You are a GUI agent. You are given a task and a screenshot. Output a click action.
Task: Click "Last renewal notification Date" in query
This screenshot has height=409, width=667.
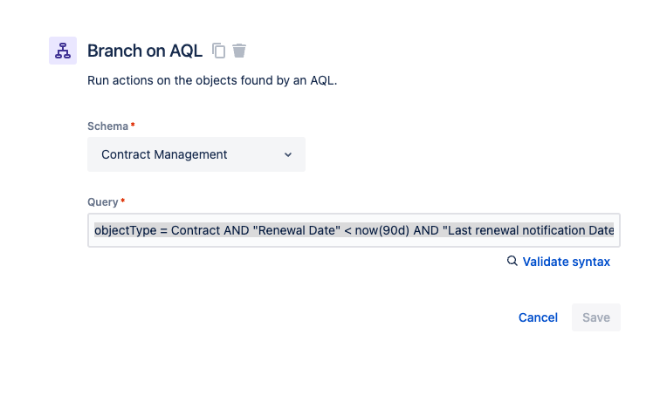(x=527, y=231)
